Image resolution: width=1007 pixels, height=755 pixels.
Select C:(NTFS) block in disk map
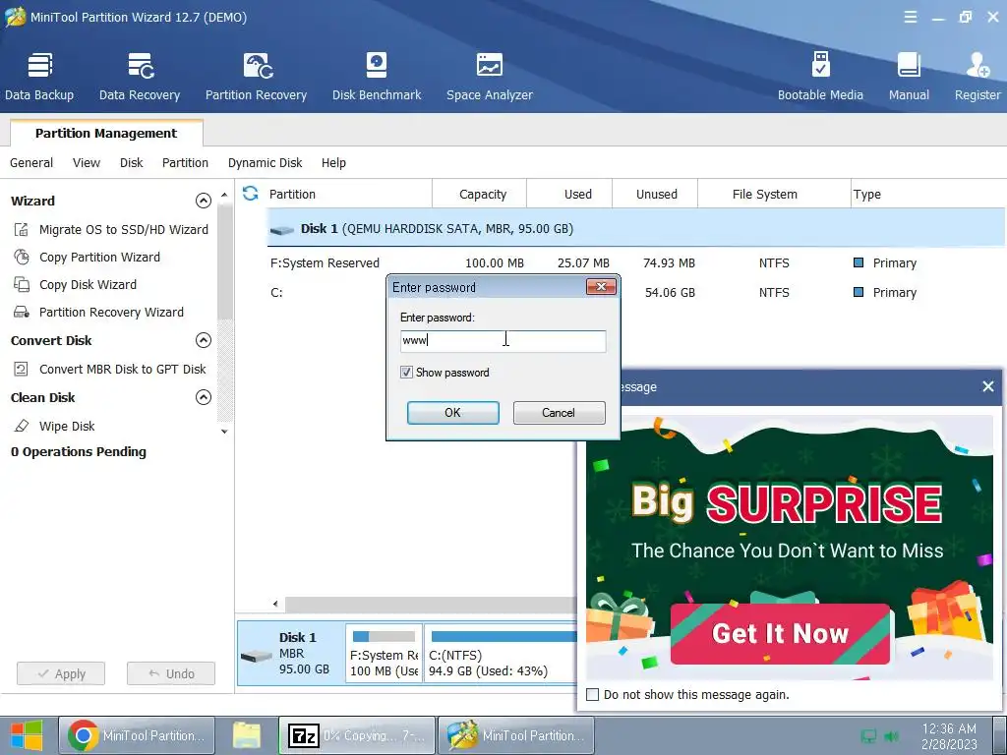pos(501,654)
